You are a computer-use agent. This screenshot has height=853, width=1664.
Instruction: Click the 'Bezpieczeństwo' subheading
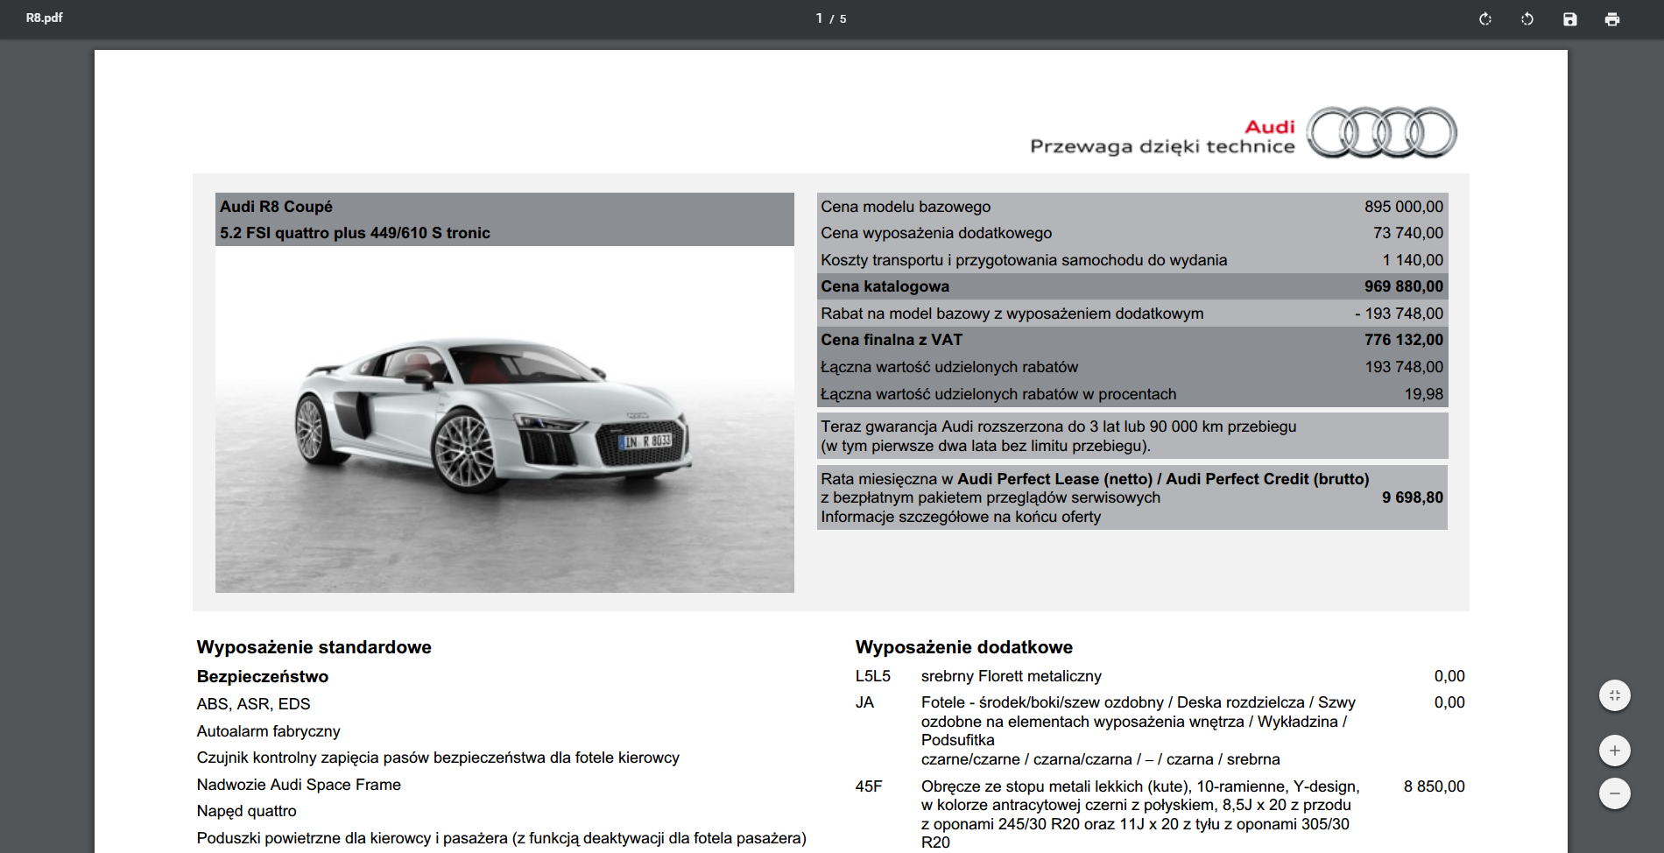(263, 676)
